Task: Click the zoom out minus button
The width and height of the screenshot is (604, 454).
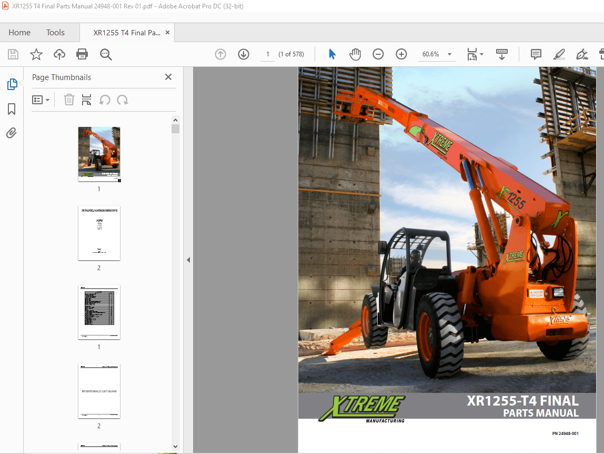Action: click(378, 54)
